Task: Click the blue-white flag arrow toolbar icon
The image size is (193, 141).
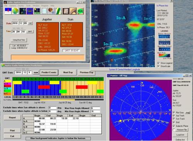Action: tap(8, 11)
